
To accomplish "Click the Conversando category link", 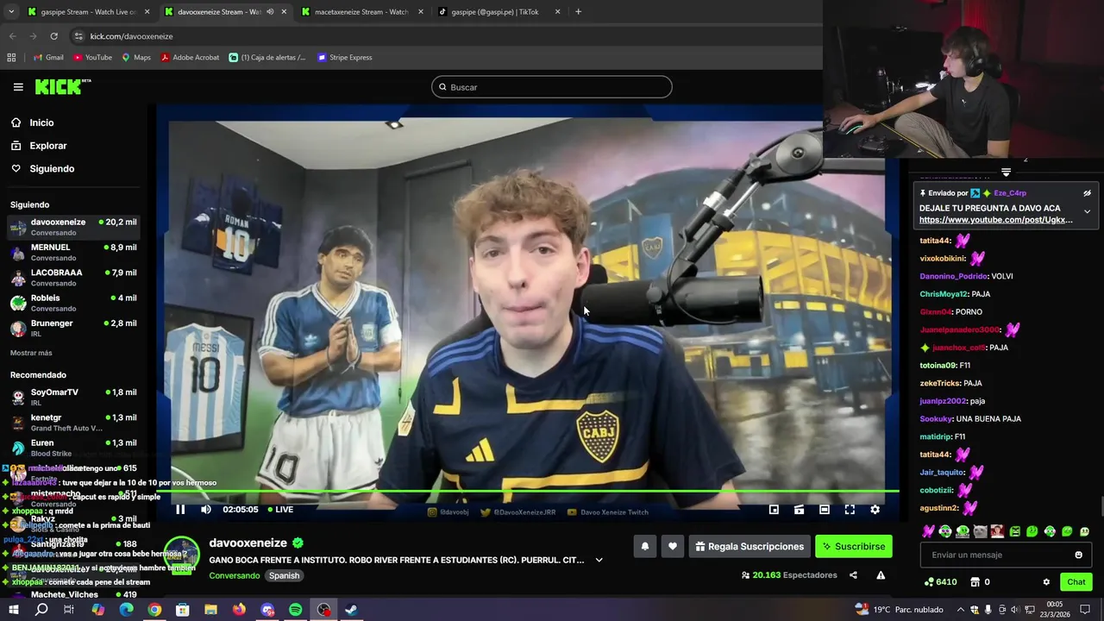I will click(234, 575).
